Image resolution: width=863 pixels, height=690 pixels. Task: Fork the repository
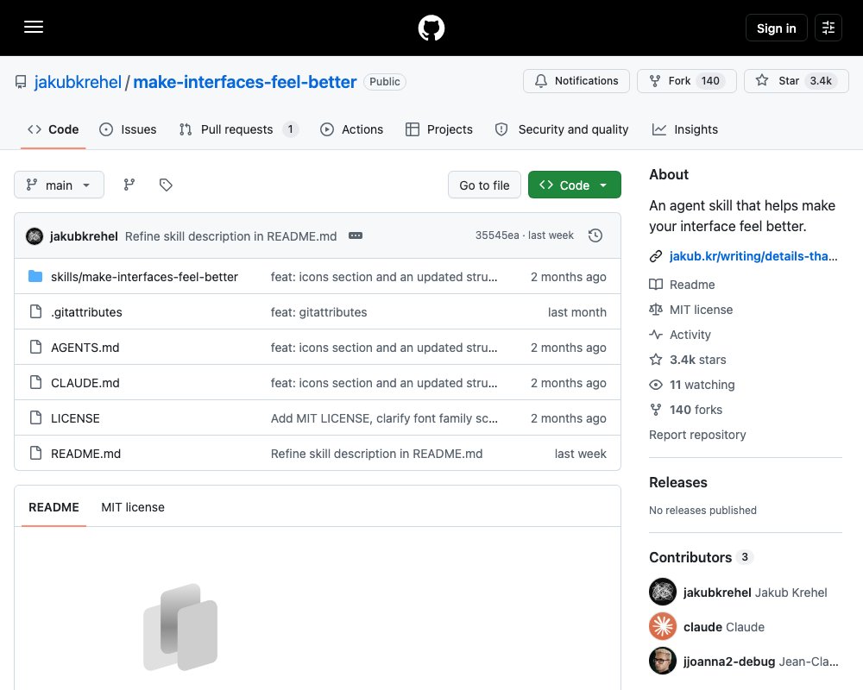click(x=686, y=81)
